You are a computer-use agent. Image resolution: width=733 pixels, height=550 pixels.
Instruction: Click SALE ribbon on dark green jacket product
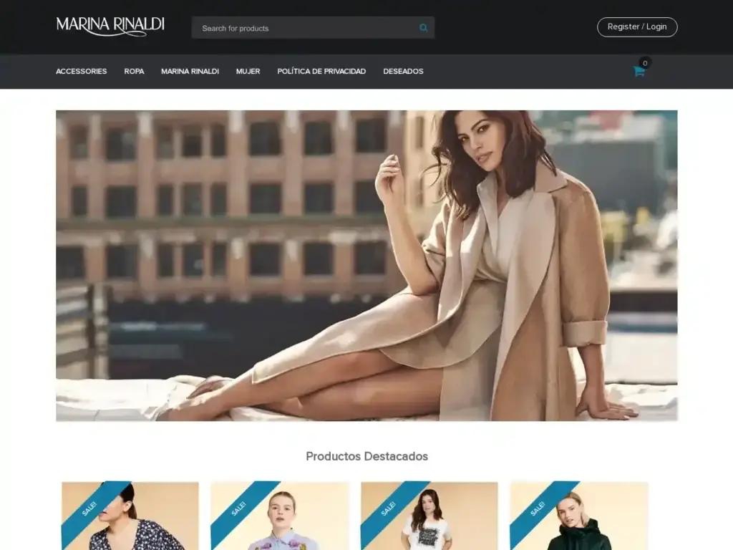(539, 508)
